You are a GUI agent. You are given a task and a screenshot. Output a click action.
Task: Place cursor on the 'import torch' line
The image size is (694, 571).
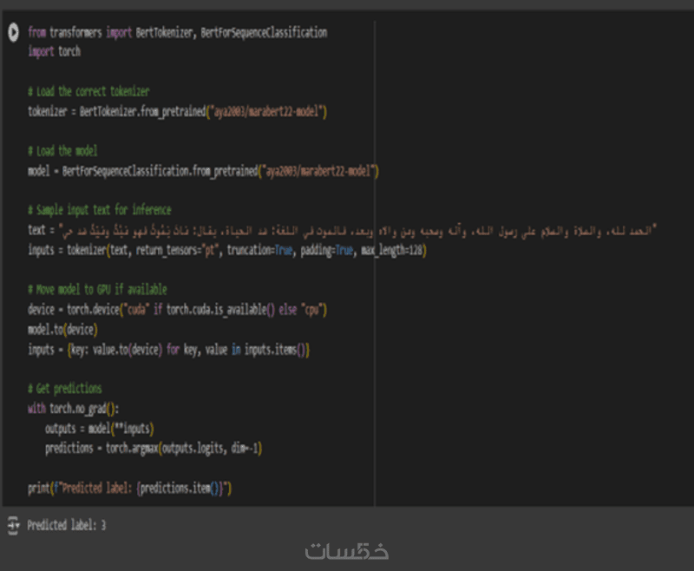tap(54, 51)
